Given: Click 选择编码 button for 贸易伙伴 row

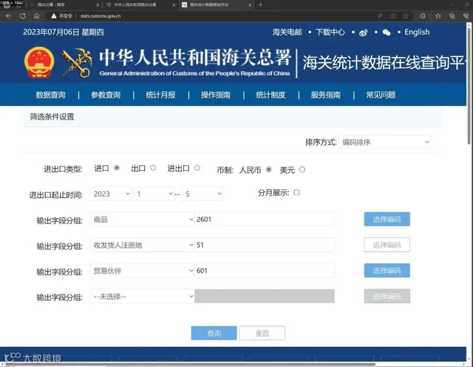Looking at the screenshot, I should point(387,270).
